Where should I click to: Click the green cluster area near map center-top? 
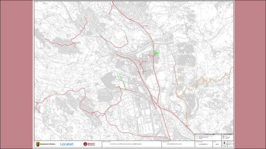pyautogui.click(x=156, y=53)
